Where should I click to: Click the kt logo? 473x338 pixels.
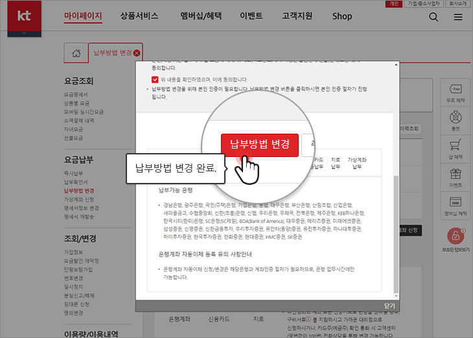(x=24, y=16)
